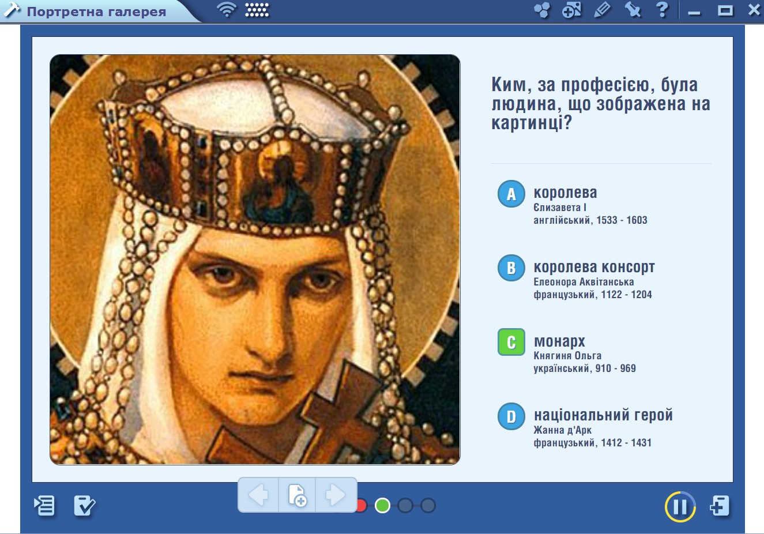Click the first dark empty progress dot
The width and height of the screenshot is (764, 534).
(405, 506)
